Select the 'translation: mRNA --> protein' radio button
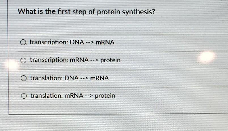The width and height of the screenshot is (228, 131). click(24, 96)
